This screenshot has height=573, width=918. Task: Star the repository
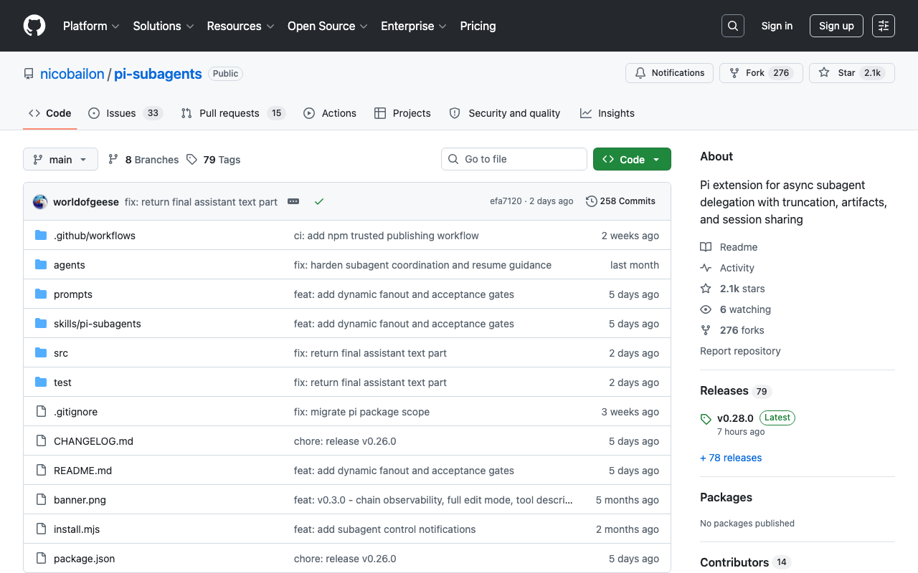click(851, 73)
